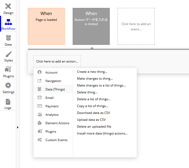Click the Element Actions puzzle icon
Screen dimensions: 189x168
(x=40, y=123)
